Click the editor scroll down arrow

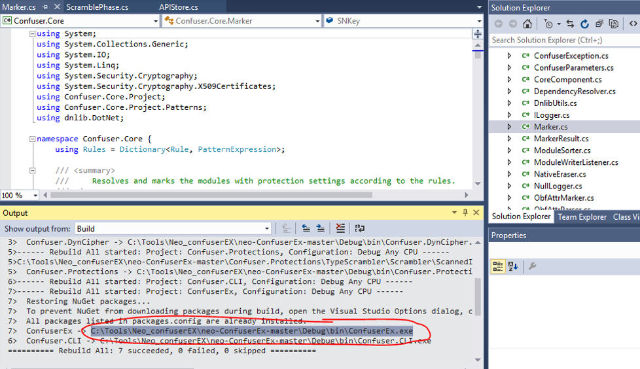click(478, 184)
